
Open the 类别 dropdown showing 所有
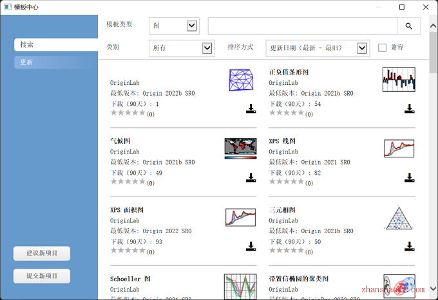click(x=182, y=48)
